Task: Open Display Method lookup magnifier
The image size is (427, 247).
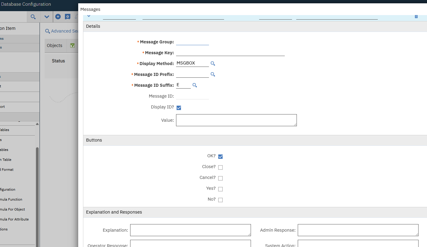Action: click(x=213, y=64)
